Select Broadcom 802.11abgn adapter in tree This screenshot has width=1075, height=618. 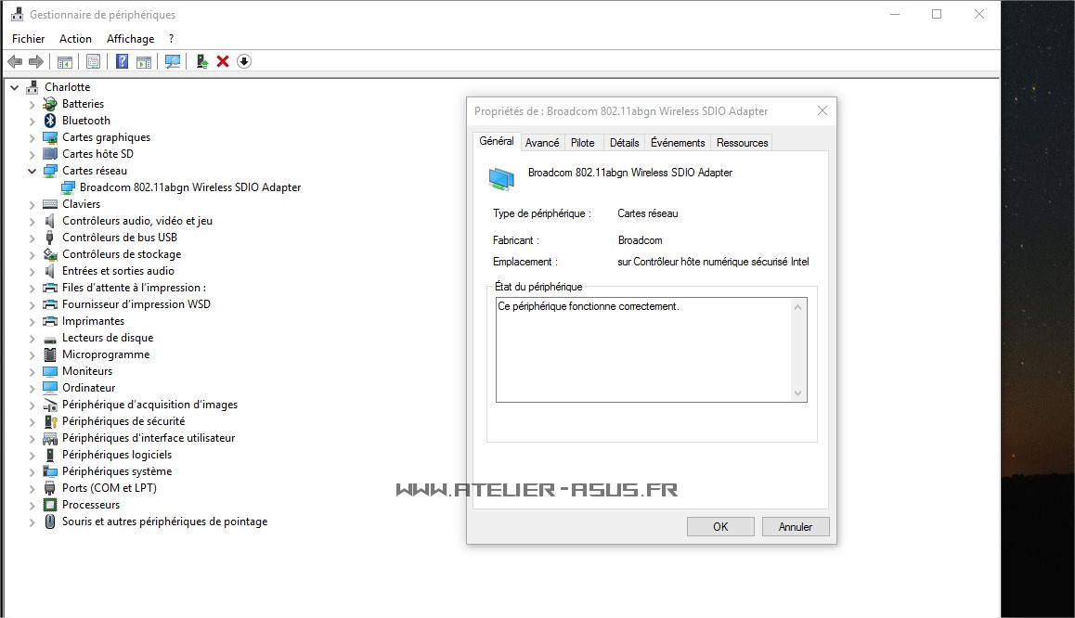(x=190, y=187)
